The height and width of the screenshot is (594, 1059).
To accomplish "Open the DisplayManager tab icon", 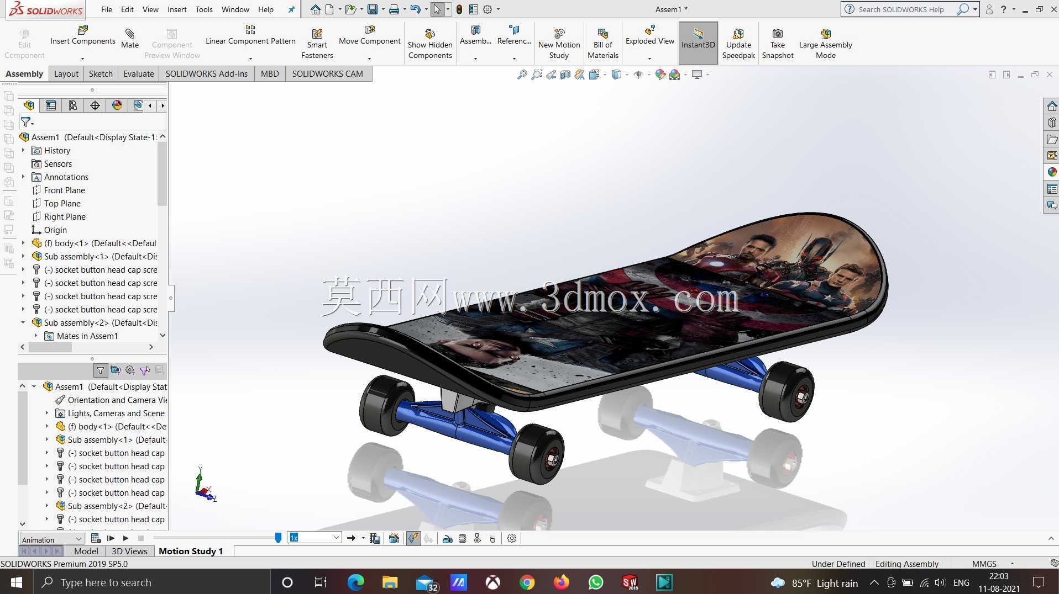I will pyautogui.click(x=117, y=105).
